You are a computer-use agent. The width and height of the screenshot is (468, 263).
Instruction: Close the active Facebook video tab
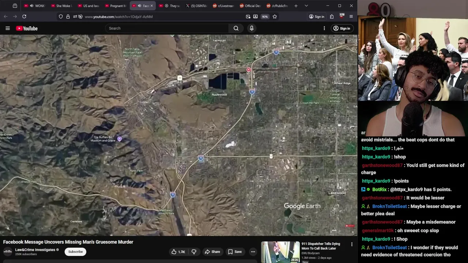tap(151, 6)
